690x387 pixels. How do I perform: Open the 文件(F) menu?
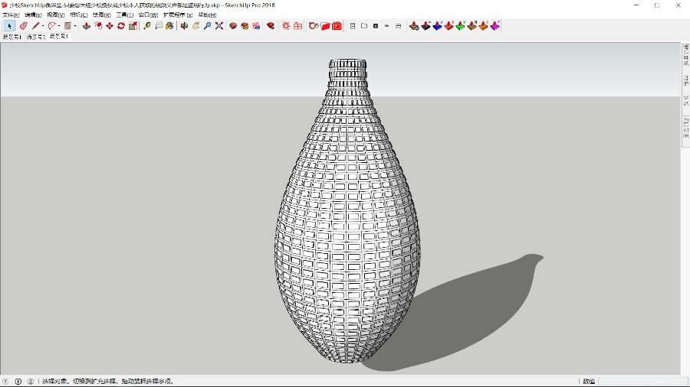click(11, 15)
